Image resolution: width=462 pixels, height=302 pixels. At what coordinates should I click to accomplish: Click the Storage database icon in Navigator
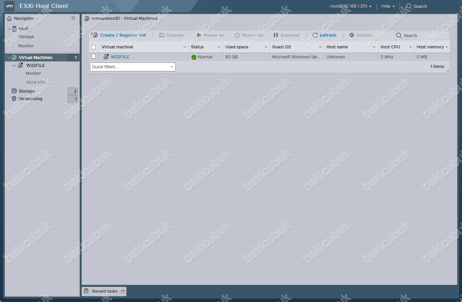(14, 91)
